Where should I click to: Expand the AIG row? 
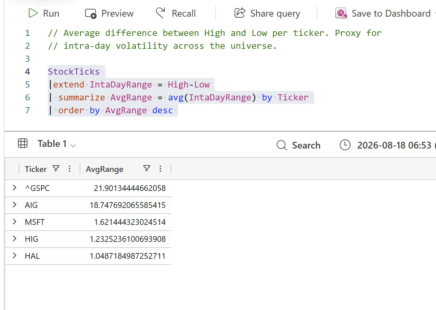(x=14, y=205)
